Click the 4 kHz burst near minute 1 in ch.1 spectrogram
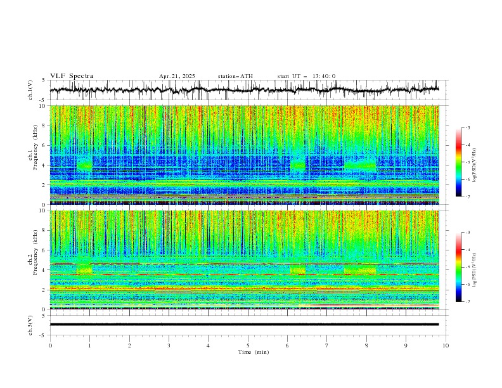Screen dimensions: 502x388 (84, 165)
